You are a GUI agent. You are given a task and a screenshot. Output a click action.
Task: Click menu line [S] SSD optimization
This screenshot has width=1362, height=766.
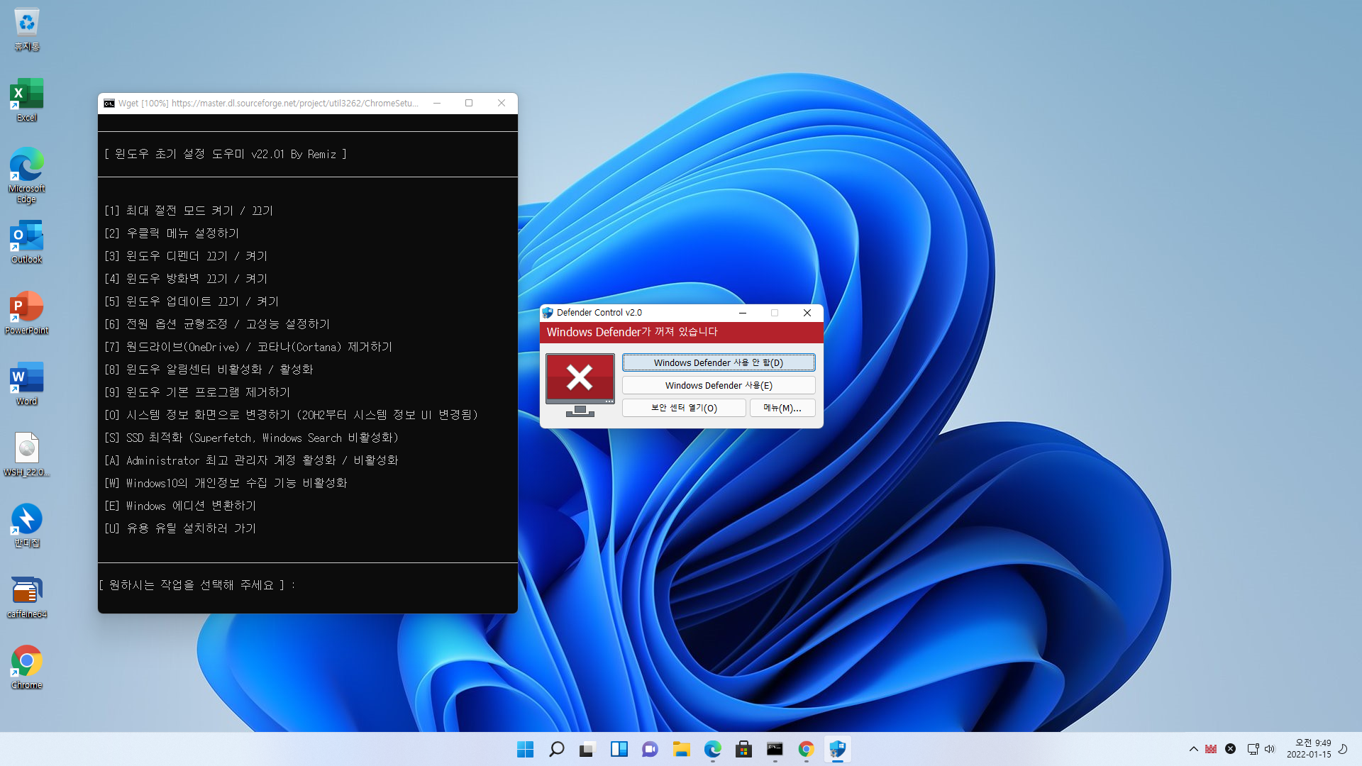(x=251, y=438)
